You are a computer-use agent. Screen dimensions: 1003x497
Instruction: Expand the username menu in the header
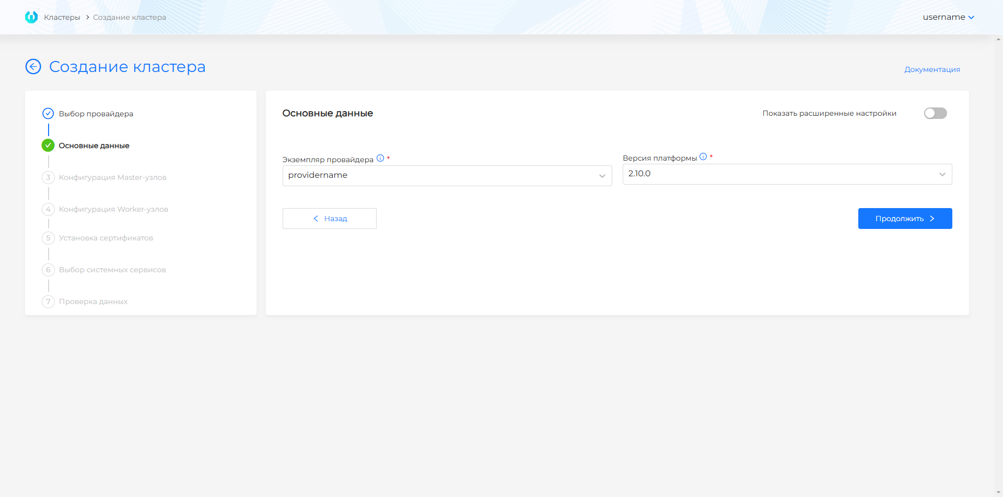(x=948, y=17)
